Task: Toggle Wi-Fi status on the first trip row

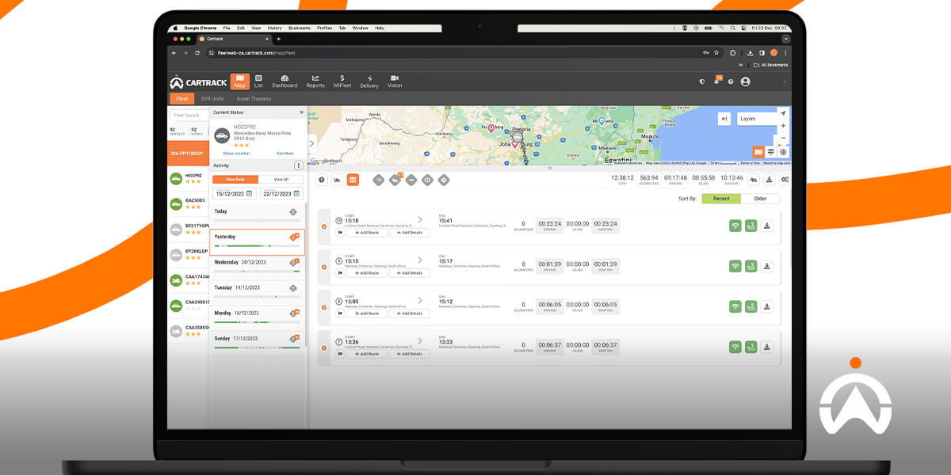Action: click(735, 226)
